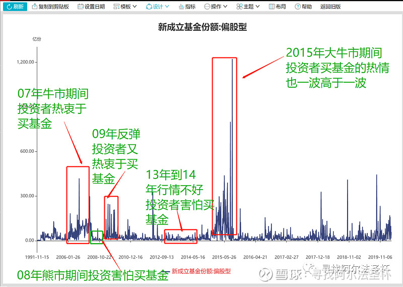Click the 0.00 y-axis value
Image resolution: width=403 pixels, height=287 pixels.
click(30, 241)
